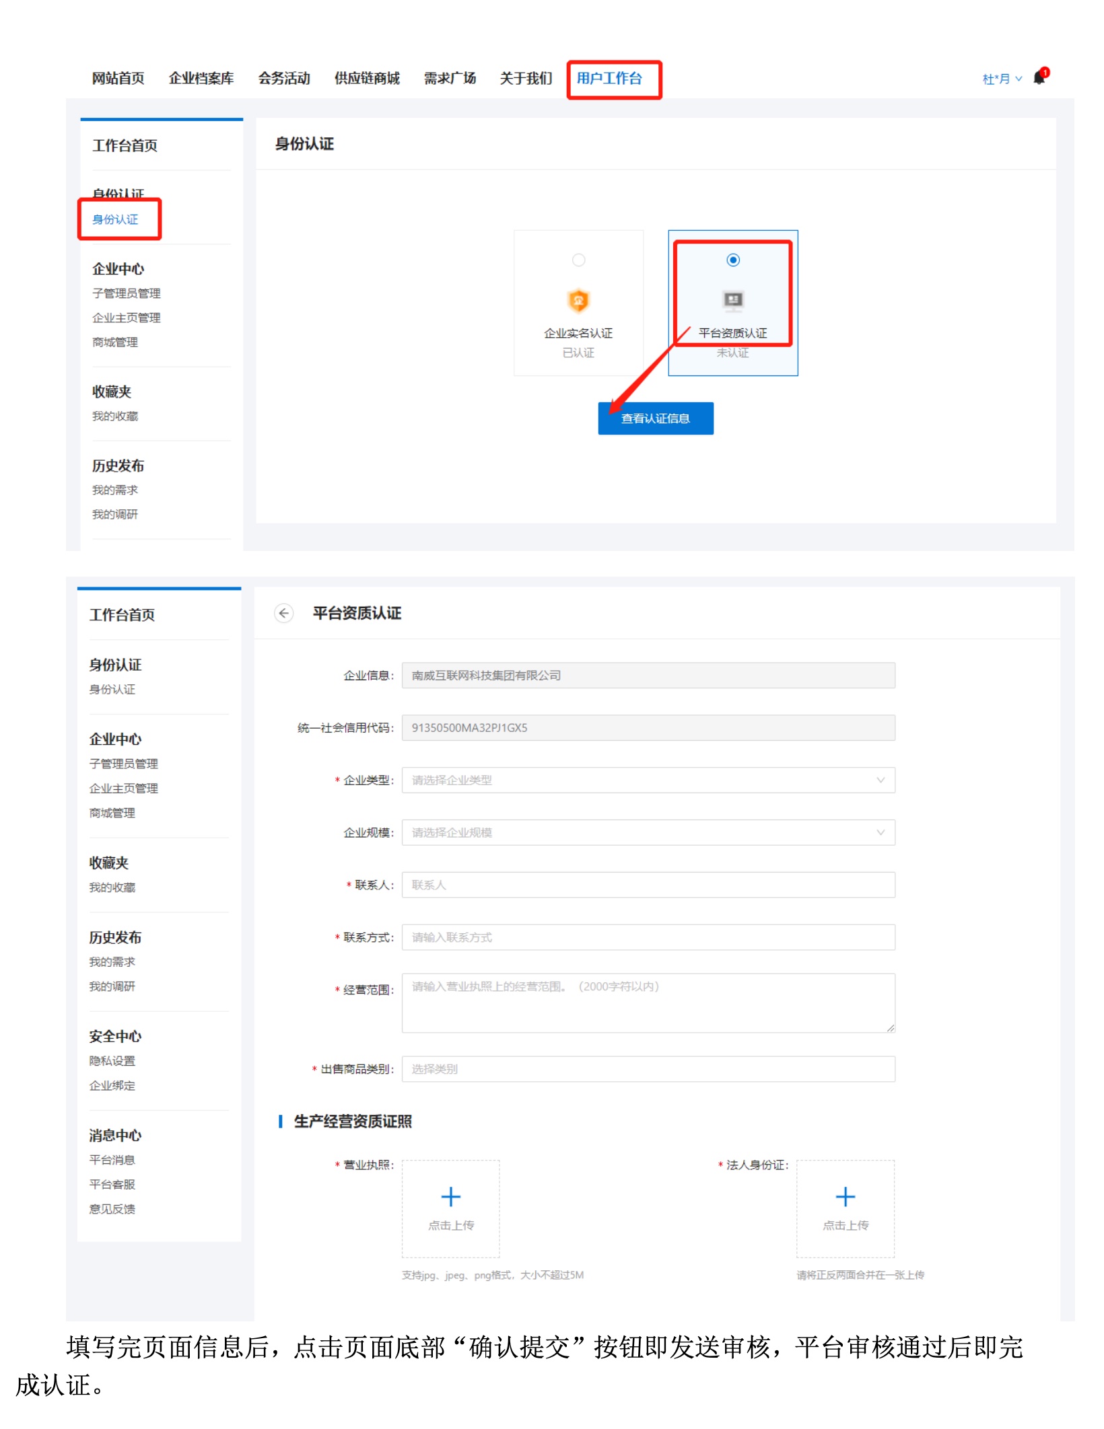Image resolution: width=1104 pixels, height=1429 pixels.
Task: Open the 出售商品类别 selector
Action: 648,1069
